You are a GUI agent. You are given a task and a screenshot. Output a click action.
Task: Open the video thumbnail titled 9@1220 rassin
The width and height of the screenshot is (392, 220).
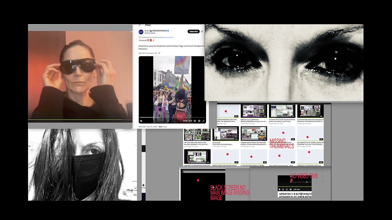click(254, 111)
